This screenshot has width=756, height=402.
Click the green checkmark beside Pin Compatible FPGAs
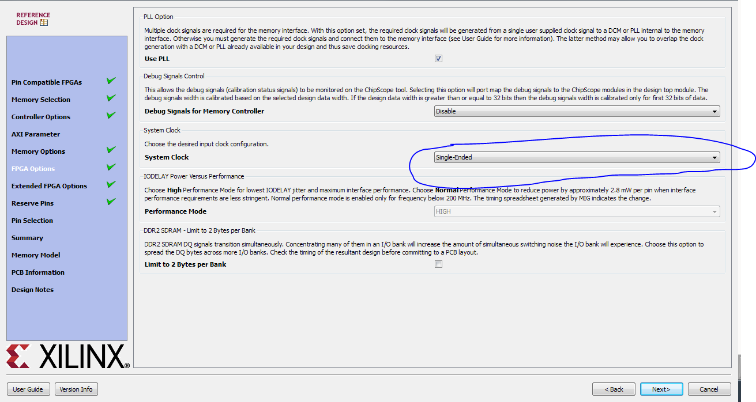111,81
